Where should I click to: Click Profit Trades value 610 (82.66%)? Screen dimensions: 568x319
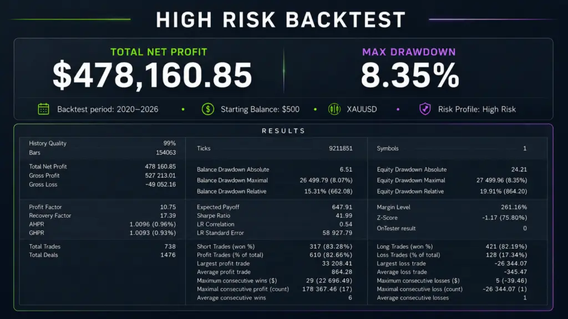coord(331,255)
